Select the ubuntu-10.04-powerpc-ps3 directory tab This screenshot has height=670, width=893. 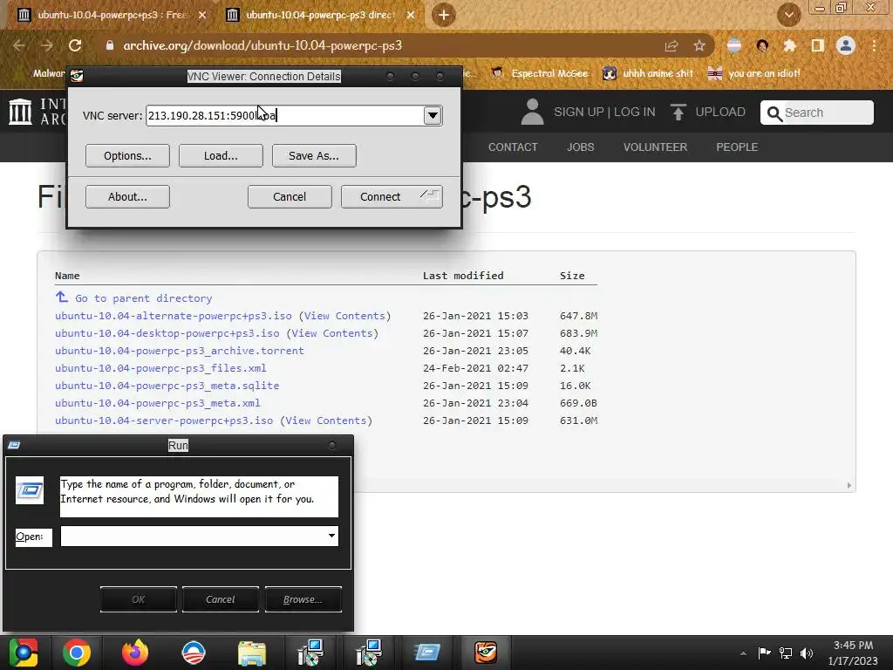tap(320, 15)
